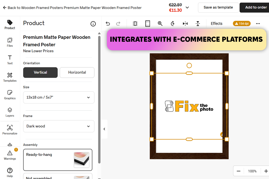Viewport: 269px width, 179px height.
Task: Open the more options ellipsis menu
Action: coord(258,23)
